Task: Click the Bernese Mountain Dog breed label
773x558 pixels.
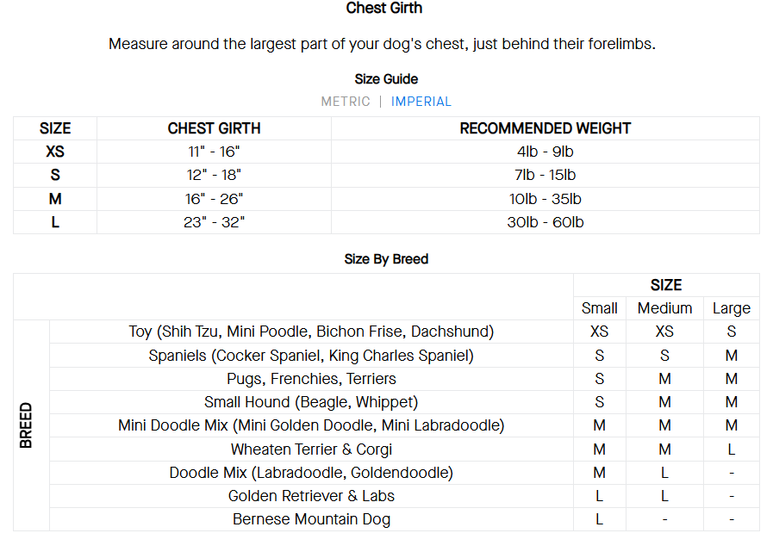Action: coord(311,519)
